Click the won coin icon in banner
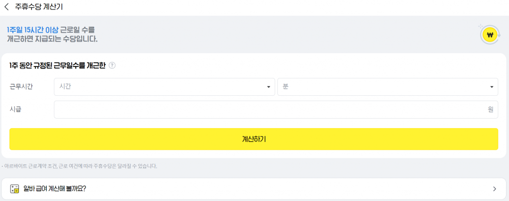 coord(490,35)
